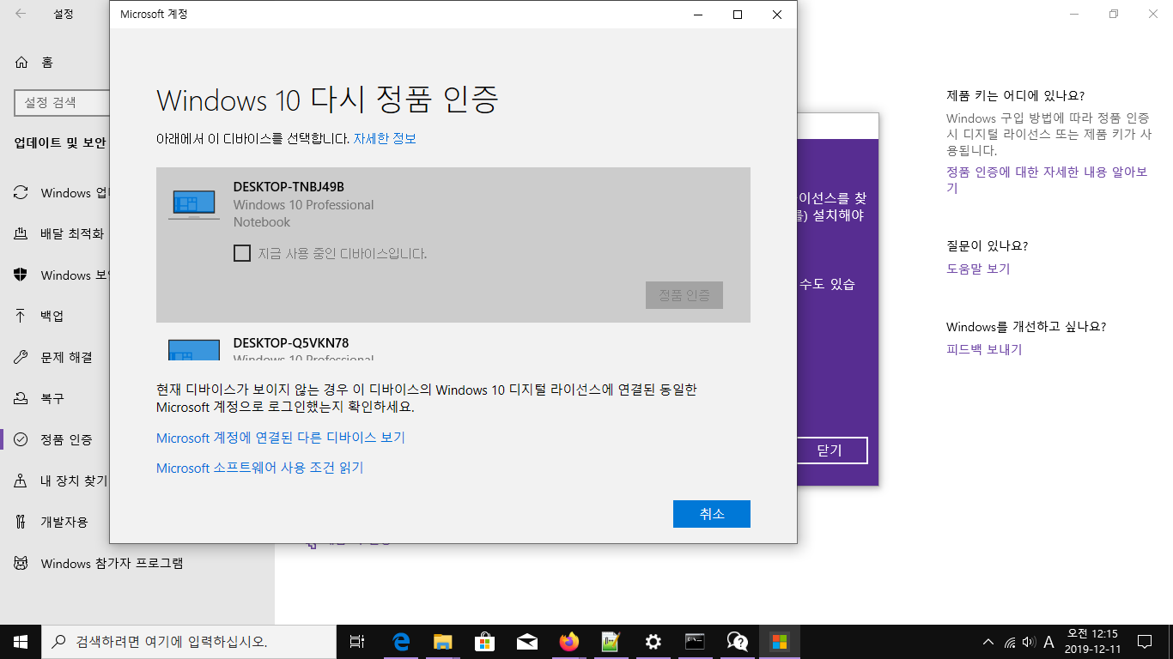1173x659 pixels.
Task: Show hidden system tray icons
Action: [x=988, y=642]
